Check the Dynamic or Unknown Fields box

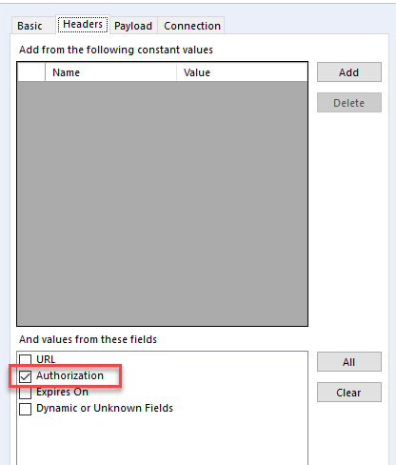tap(25, 409)
